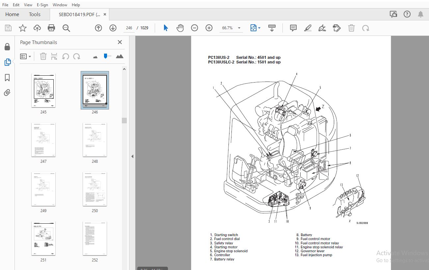Go to the previous page with up arrow
The width and height of the screenshot is (429, 270).
pyautogui.click(x=98, y=28)
